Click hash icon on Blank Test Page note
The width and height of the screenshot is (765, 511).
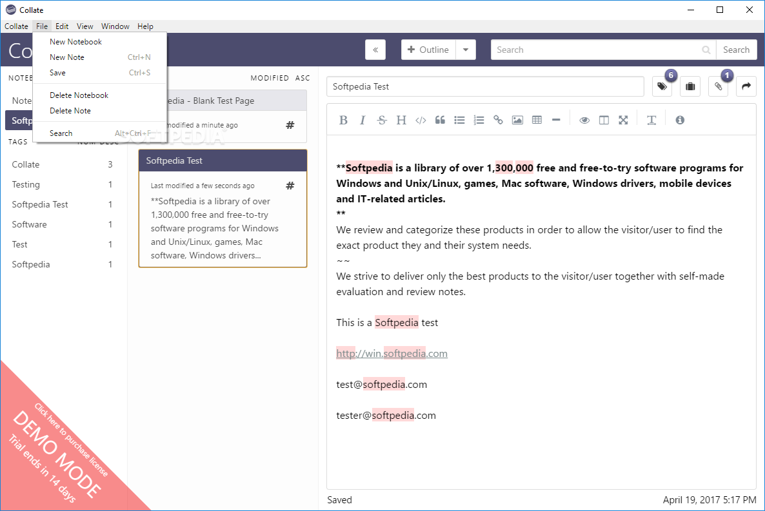coord(290,125)
